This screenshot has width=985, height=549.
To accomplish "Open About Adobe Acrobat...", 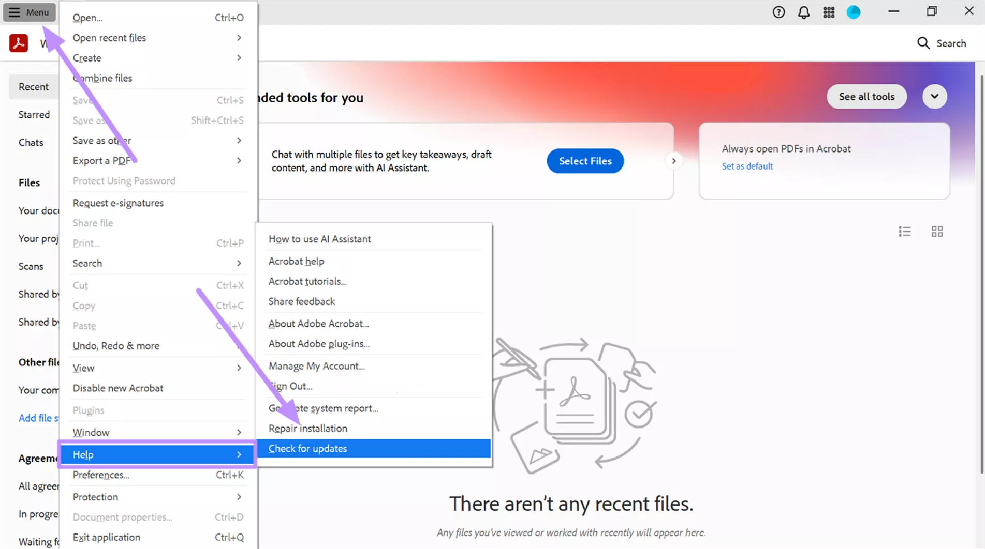I will [x=374, y=324].
